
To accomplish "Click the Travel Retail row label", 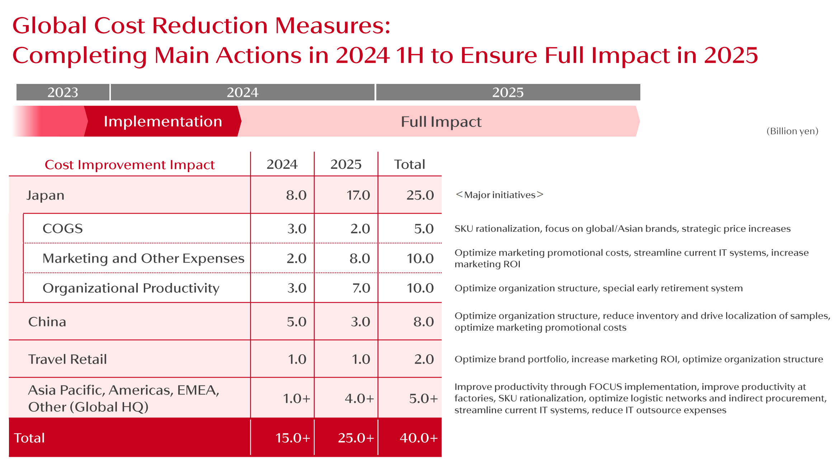I will pyautogui.click(x=68, y=359).
